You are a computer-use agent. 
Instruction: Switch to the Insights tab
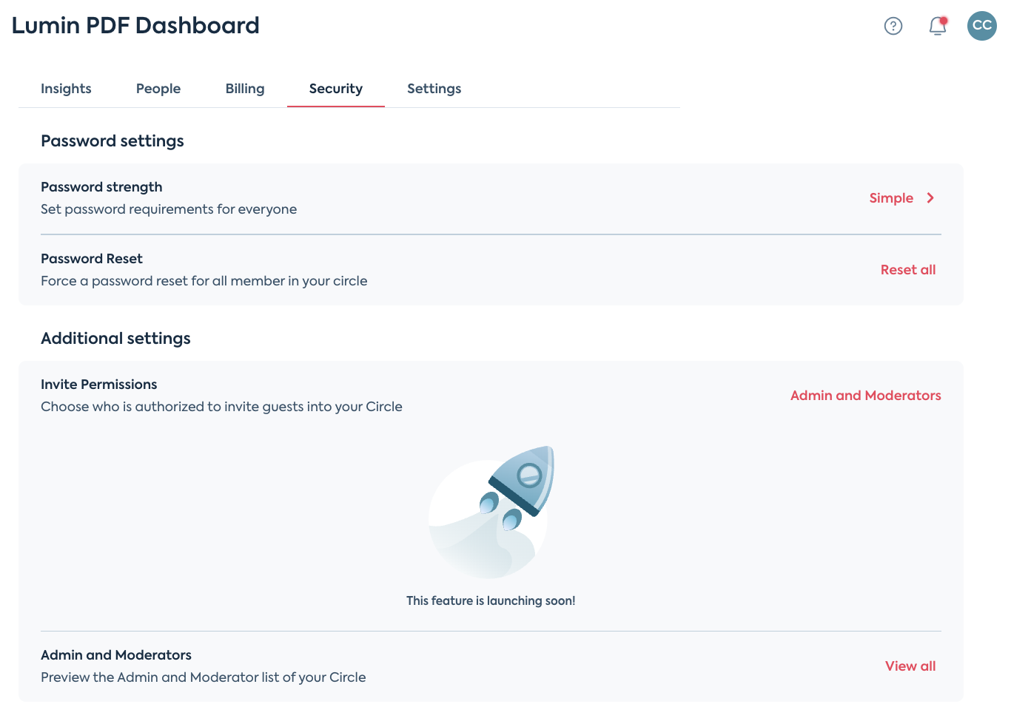pyautogui.click(x=66, y=88)
